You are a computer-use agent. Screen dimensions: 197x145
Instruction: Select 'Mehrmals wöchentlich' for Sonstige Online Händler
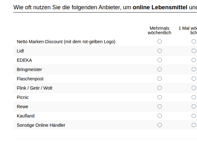160,125
